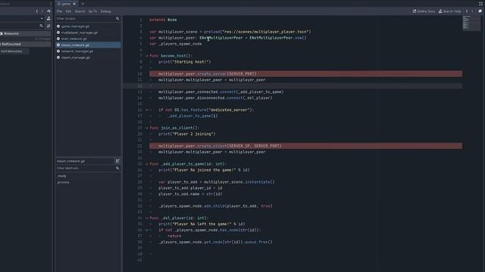Fold the if not has_node block
Image resolution: width=485 pixels, height=272 pixels.
pos(146,230)
